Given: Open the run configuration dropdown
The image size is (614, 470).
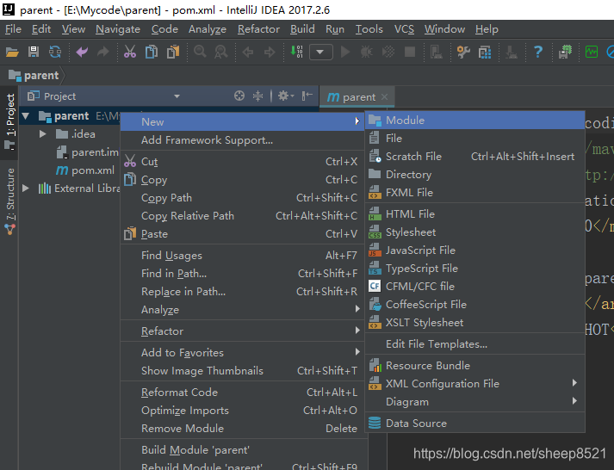Looking at the screenshot, I should tap(320, 52).
